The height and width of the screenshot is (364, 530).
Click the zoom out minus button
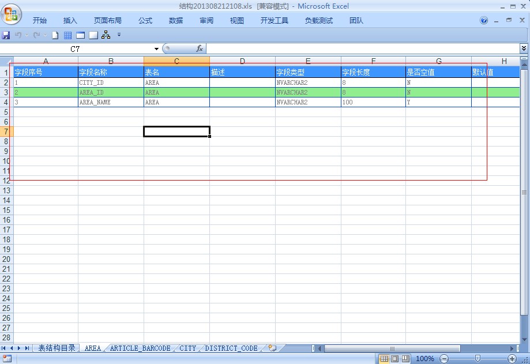pyautogui.click(x=444, y=359)
